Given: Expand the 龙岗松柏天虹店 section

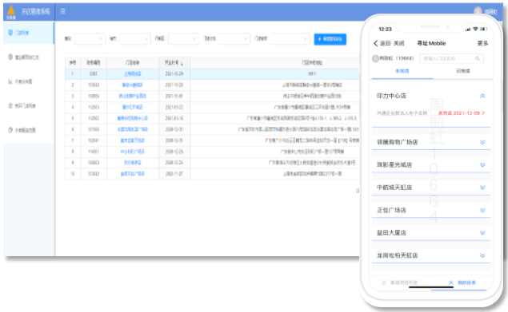Looking at the screenshot, I should [x=482, y=255].
